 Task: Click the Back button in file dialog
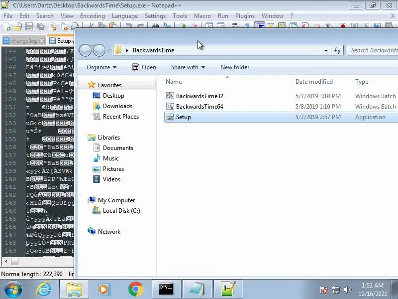pos(85,50)
